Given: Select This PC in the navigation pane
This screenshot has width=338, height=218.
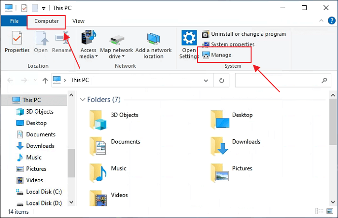Looking at the screenshot, I should click(34, 100).
